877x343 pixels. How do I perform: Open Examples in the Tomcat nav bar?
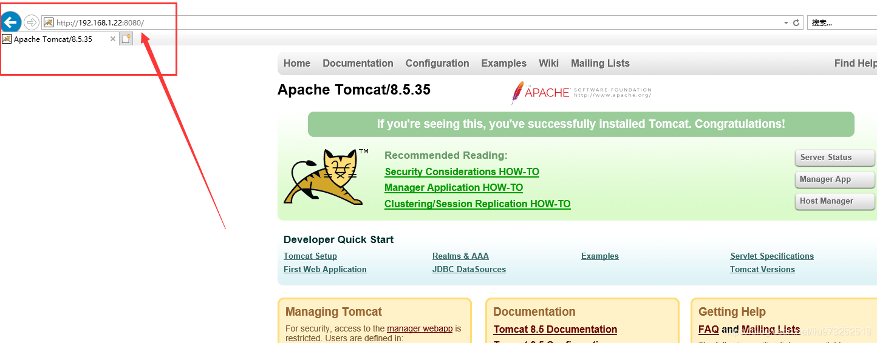pos(503,63)
